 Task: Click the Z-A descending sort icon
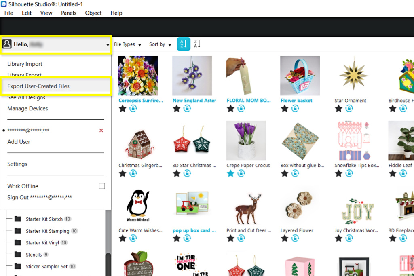pos(197,44)
